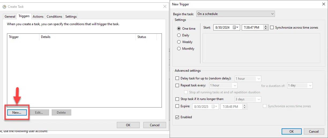This screenshot has height=138, width=328.
Task: Enable the Expire checkbox
Action: pyautogui.click(x=177, y=106)
